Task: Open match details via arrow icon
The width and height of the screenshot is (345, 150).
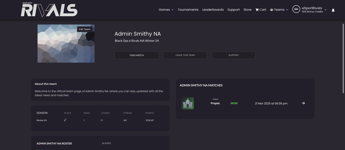Action: [303, 103]
